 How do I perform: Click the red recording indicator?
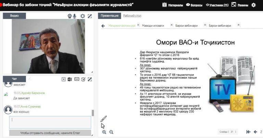coord(1,5)
